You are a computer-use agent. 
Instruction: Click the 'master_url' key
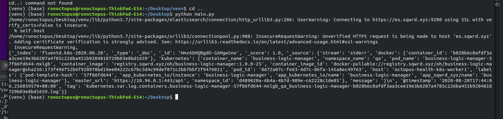click(x=89, y=81)
